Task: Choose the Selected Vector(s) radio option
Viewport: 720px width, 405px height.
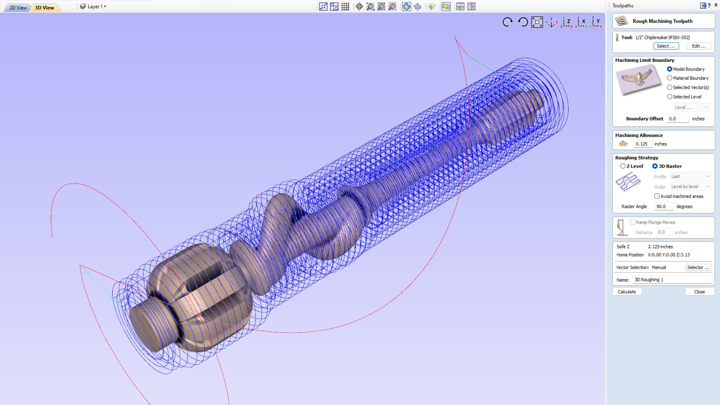Action: click(x=670, y=87)
